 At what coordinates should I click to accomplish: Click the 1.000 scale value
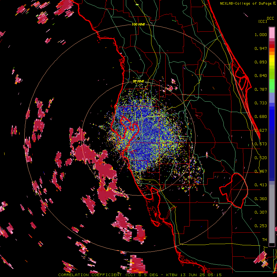coord(261,34)
